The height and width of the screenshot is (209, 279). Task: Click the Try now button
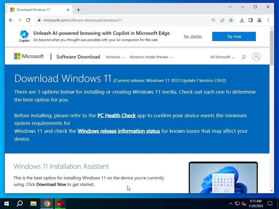point(234,36)
